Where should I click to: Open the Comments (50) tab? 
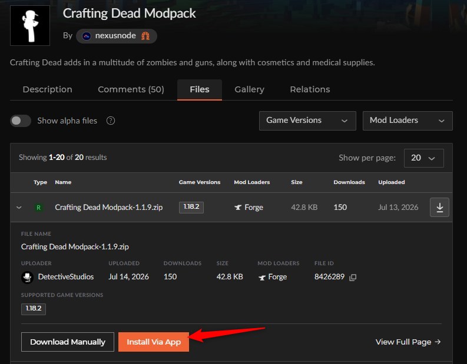[x=131, y=89]
